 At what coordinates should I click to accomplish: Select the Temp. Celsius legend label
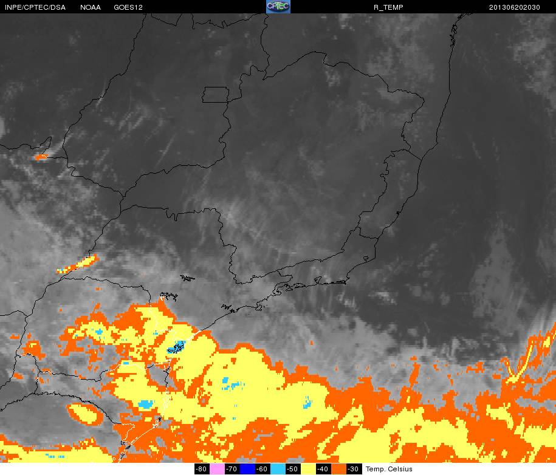click(x=389, y=469)
